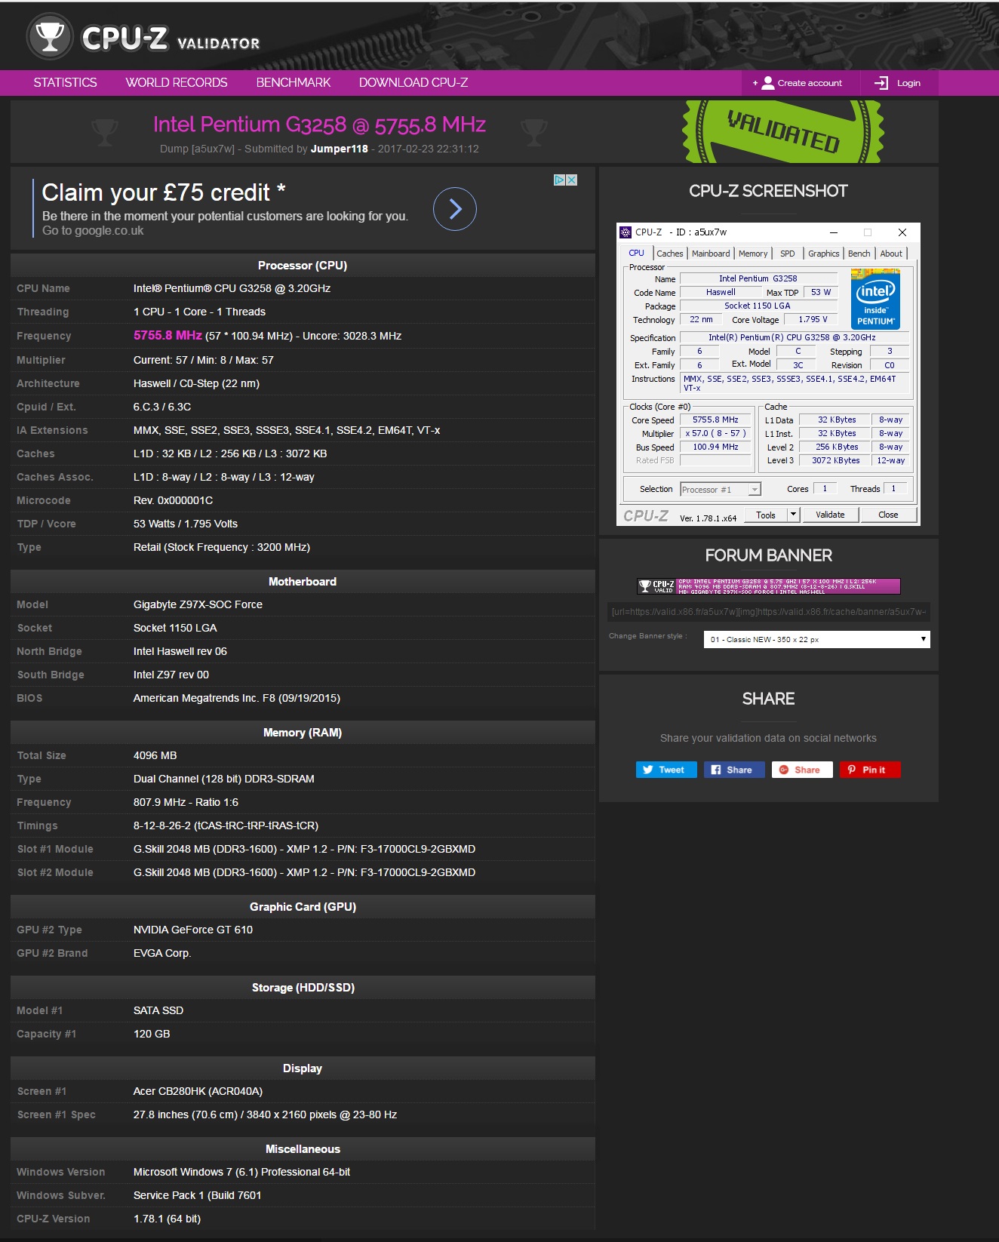999x1242 pixels.
Task: Click the Intel Pentium G3258 @ 5755.8 MHz title
Action: pyautogui.click(x=319, y=125)
